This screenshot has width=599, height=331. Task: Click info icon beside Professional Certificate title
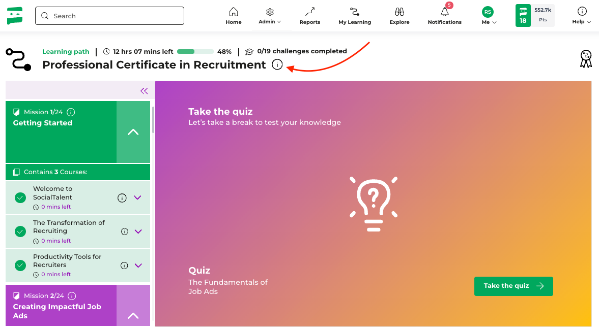point(277,65)
